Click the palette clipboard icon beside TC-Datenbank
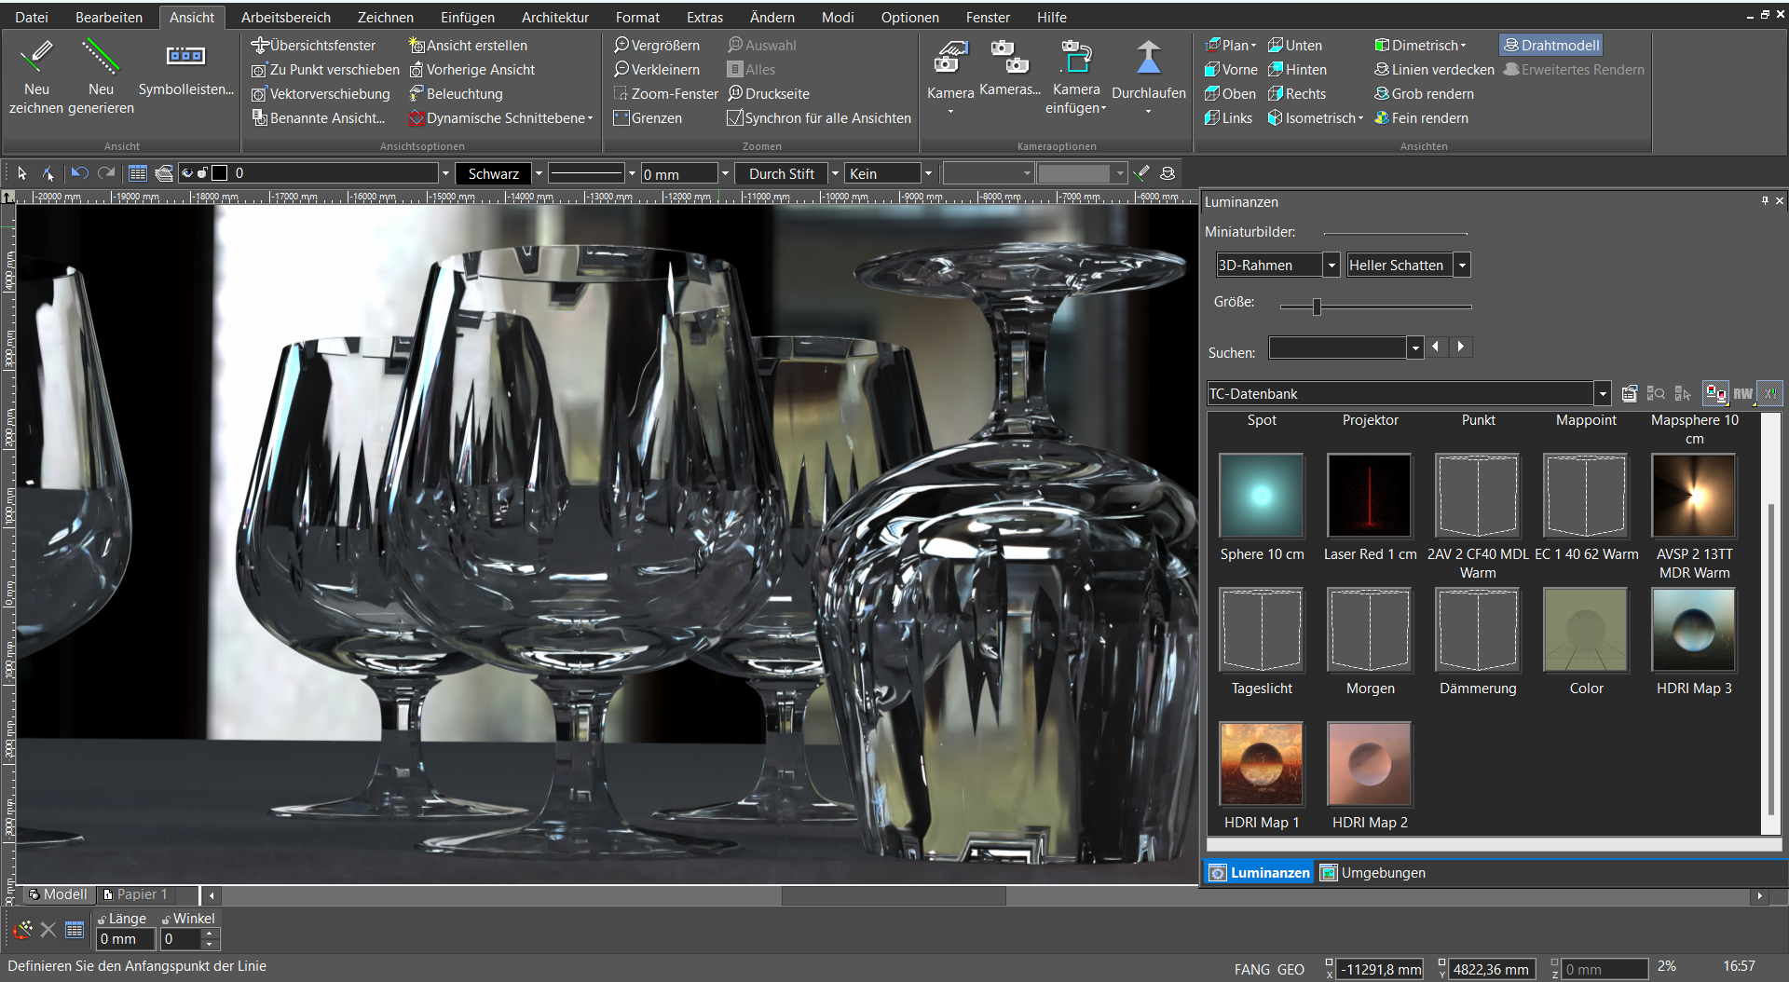 (x=1629, y=393)
